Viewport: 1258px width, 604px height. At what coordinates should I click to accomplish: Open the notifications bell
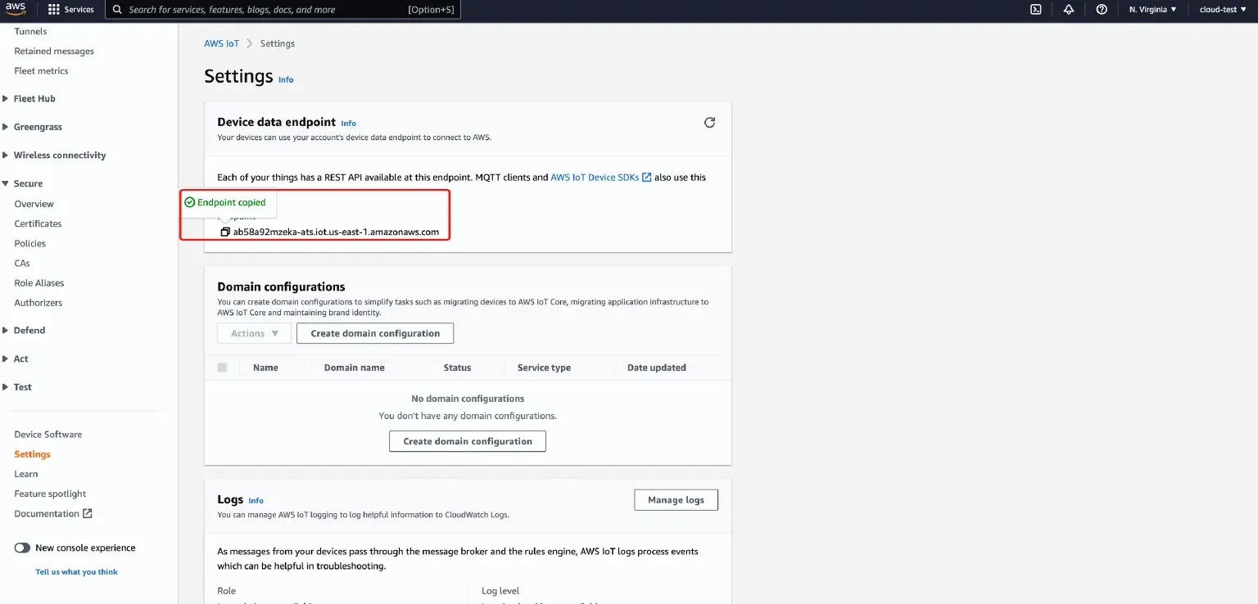click(x=1069, y=9)
